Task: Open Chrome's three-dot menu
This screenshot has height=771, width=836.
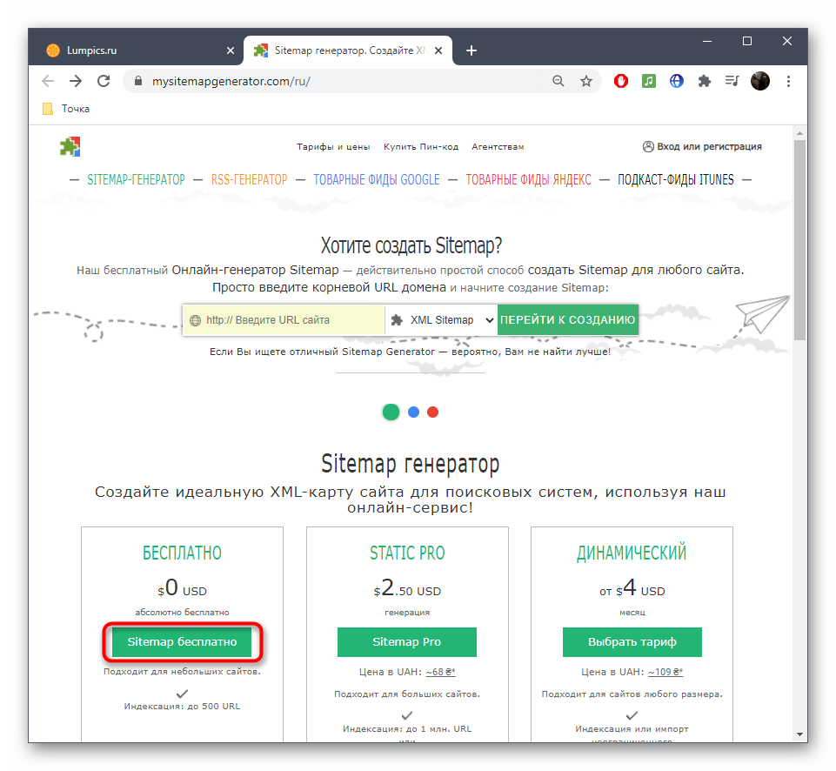Action: (x=788, y=81)
